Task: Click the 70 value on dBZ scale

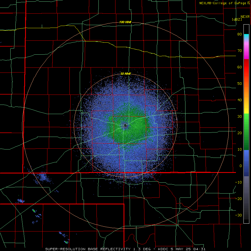Action: pos(240,51)
